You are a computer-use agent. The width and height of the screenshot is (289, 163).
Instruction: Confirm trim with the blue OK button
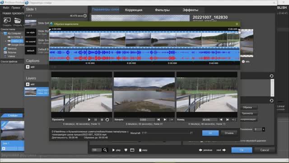coord(210,133)
